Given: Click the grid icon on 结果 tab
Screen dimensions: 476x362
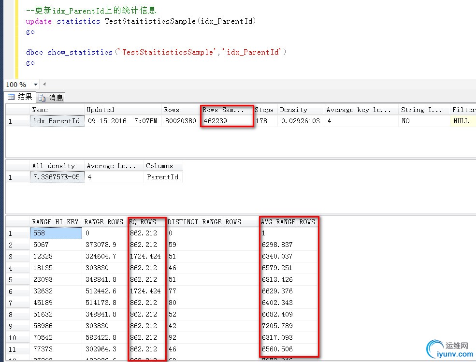Looking at the screenshot, I should (x=11, y=97).
